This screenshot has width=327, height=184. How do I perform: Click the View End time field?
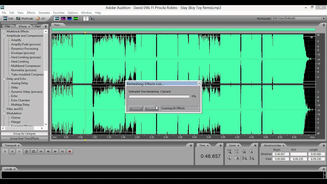coord(298,159)
